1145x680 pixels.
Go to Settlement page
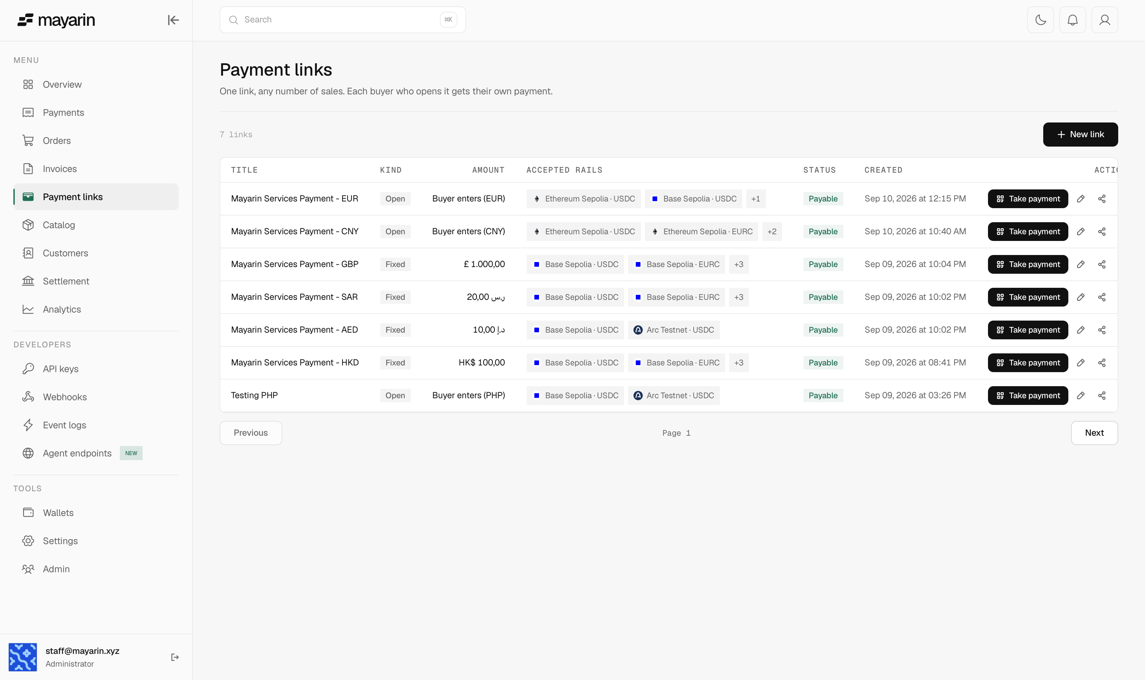96,281
